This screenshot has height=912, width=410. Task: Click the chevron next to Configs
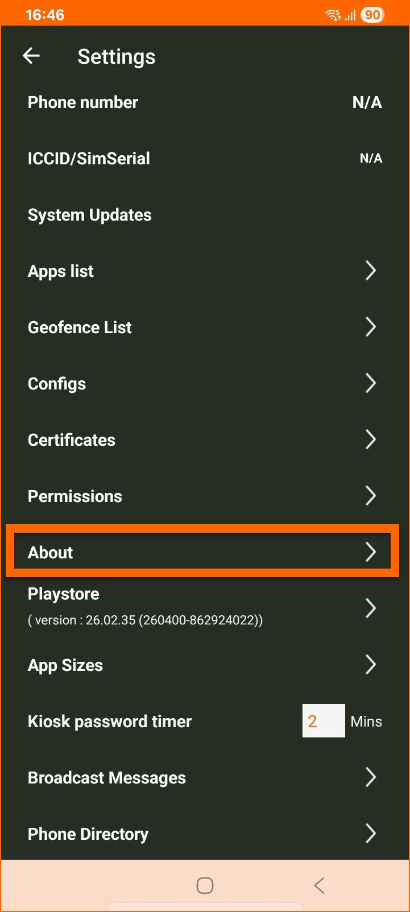coord(370,383)
